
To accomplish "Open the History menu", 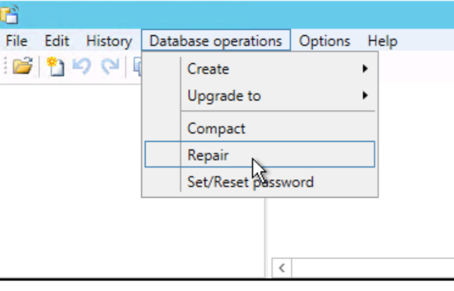I will 109,41.
